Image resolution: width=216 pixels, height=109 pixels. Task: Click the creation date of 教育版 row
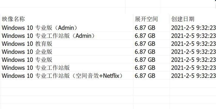click(x=193, y=44)
